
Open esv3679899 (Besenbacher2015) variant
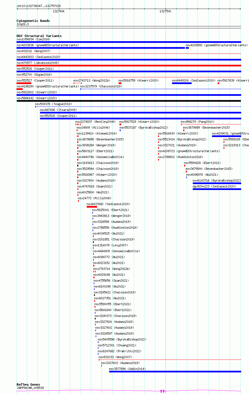pyautogui.click(x=207, y=128)
